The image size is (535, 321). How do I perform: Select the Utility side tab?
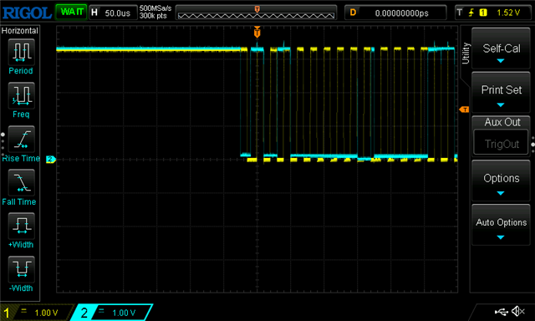pyautogui.click(x=466, y=53)
